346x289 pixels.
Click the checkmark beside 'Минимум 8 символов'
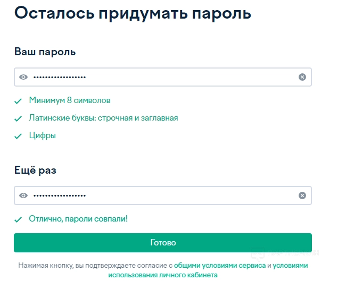[18, 101]
